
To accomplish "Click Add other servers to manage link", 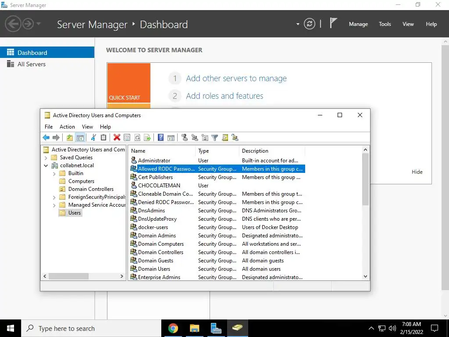I will 236,78.
